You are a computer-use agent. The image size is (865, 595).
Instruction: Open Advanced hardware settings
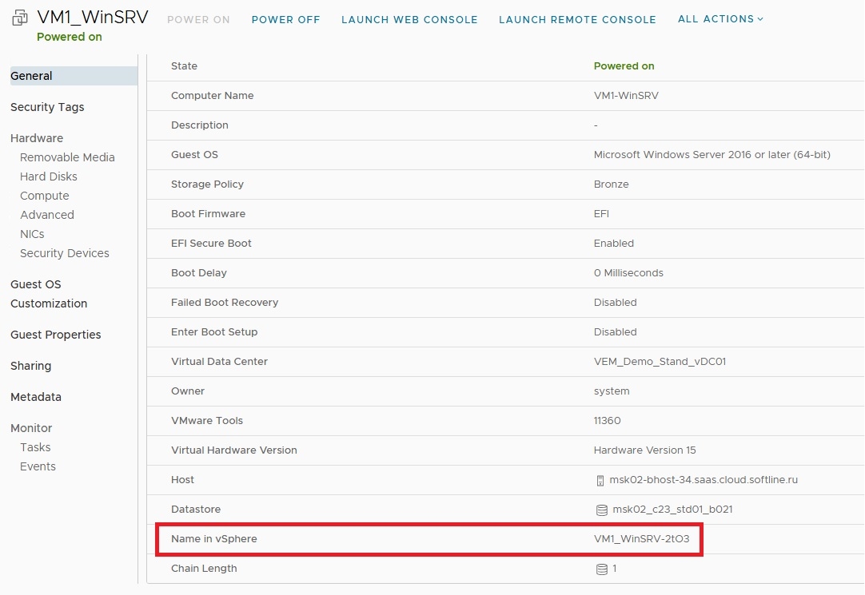(x=47, y=215)
